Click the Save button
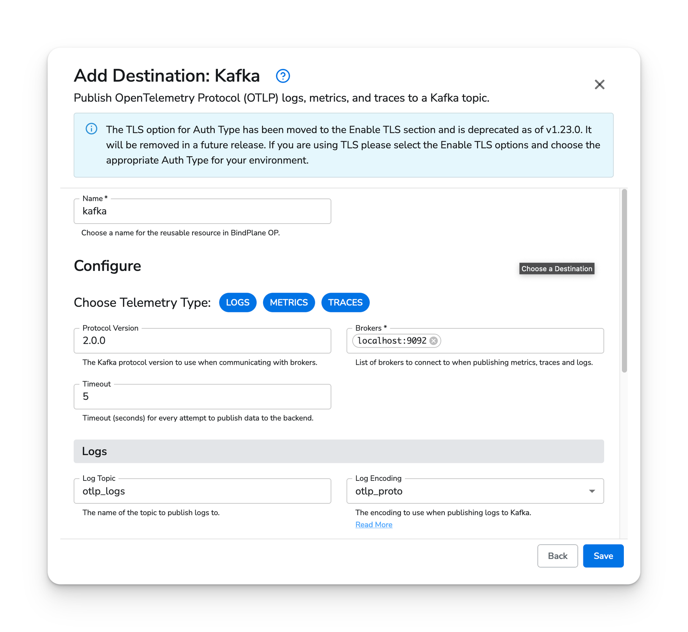Viewport: 688px width, 632px height. (x=602, y=556)
